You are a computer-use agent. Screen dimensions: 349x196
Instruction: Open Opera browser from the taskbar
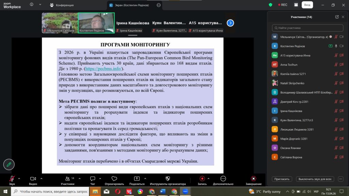118,192
